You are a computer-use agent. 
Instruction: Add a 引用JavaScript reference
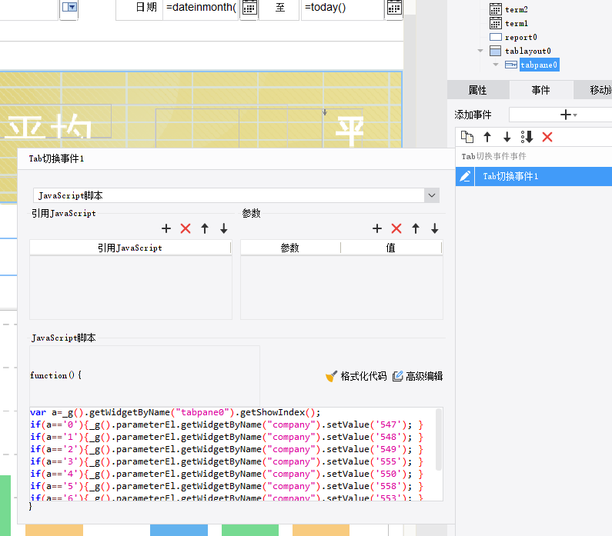click(166, 228)
